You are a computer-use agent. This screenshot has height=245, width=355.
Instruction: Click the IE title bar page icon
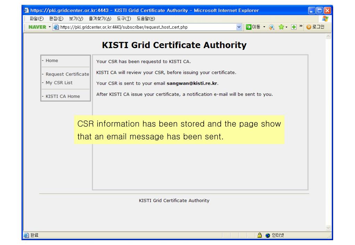click(26, 10)
